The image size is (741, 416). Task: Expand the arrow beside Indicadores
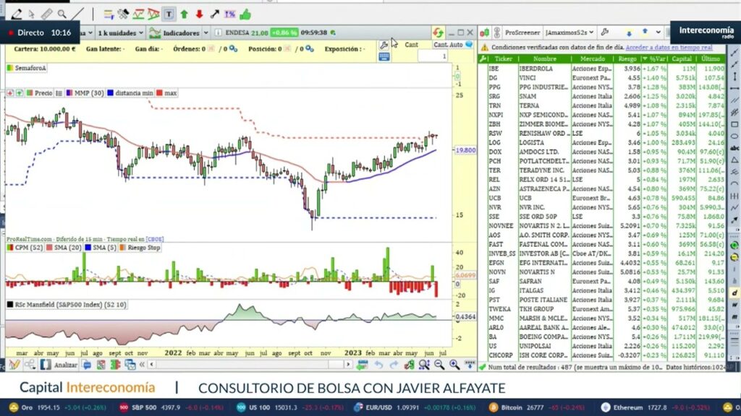click(x=206, y=32)
